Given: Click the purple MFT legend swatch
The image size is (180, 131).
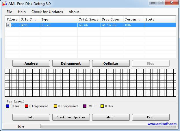Looking at the screenshot, I should click(x=85, y=106).
